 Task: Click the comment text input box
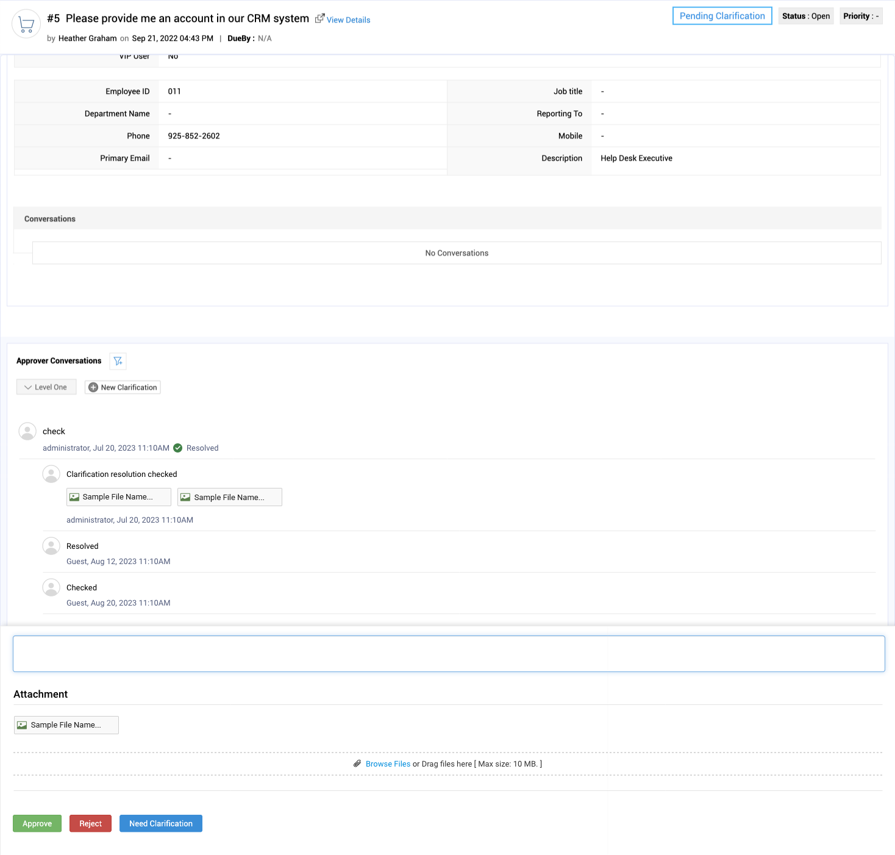[x=449, y=654]
